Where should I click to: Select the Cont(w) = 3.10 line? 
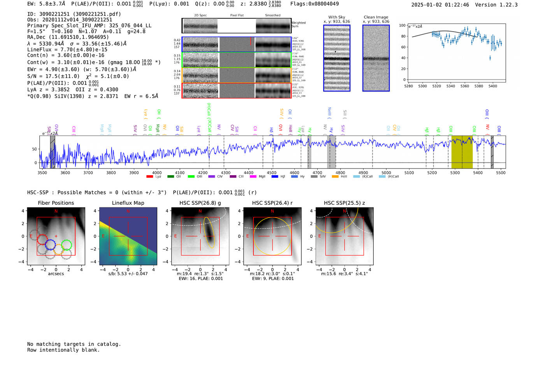[x=94, y=62]
